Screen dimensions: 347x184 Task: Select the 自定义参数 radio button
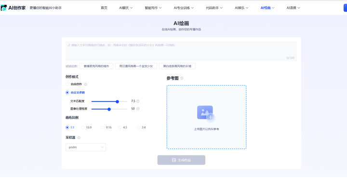(67, 92)
